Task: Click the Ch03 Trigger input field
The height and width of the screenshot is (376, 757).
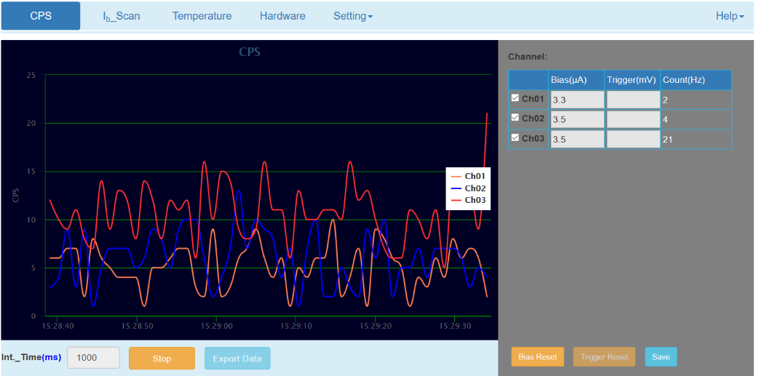Action: pyautogui.click(x=633, y=139)
